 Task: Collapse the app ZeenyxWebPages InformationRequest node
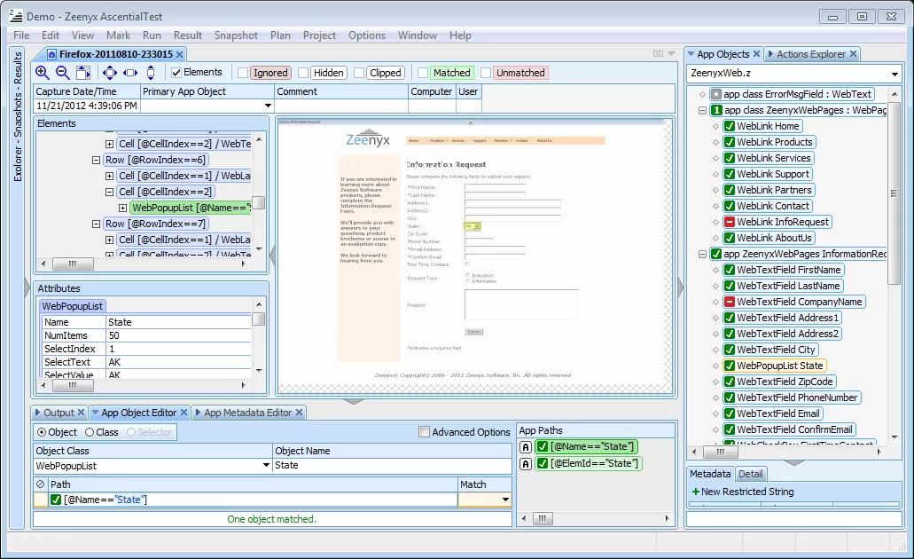pyautogui.click(x=702, y=254)
